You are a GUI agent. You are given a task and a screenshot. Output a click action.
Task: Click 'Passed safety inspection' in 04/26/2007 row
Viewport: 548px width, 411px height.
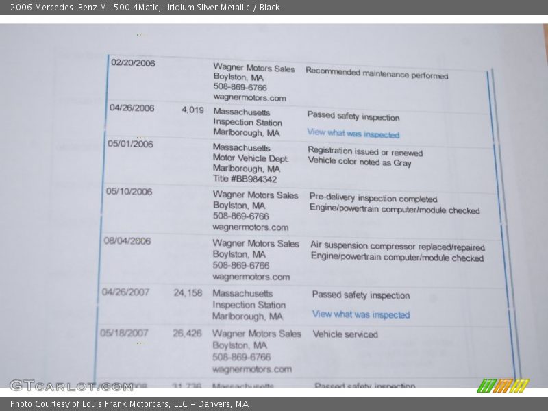point(361,295)
